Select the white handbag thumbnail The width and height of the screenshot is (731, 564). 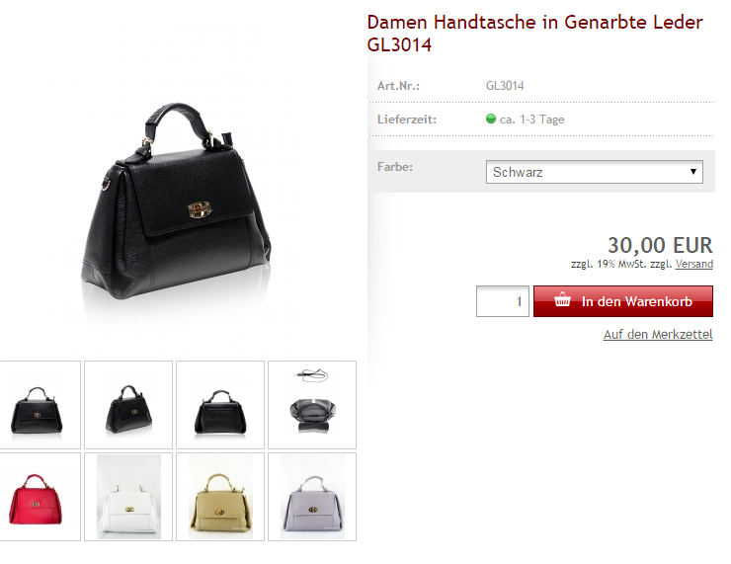click(x=128, y=497)
